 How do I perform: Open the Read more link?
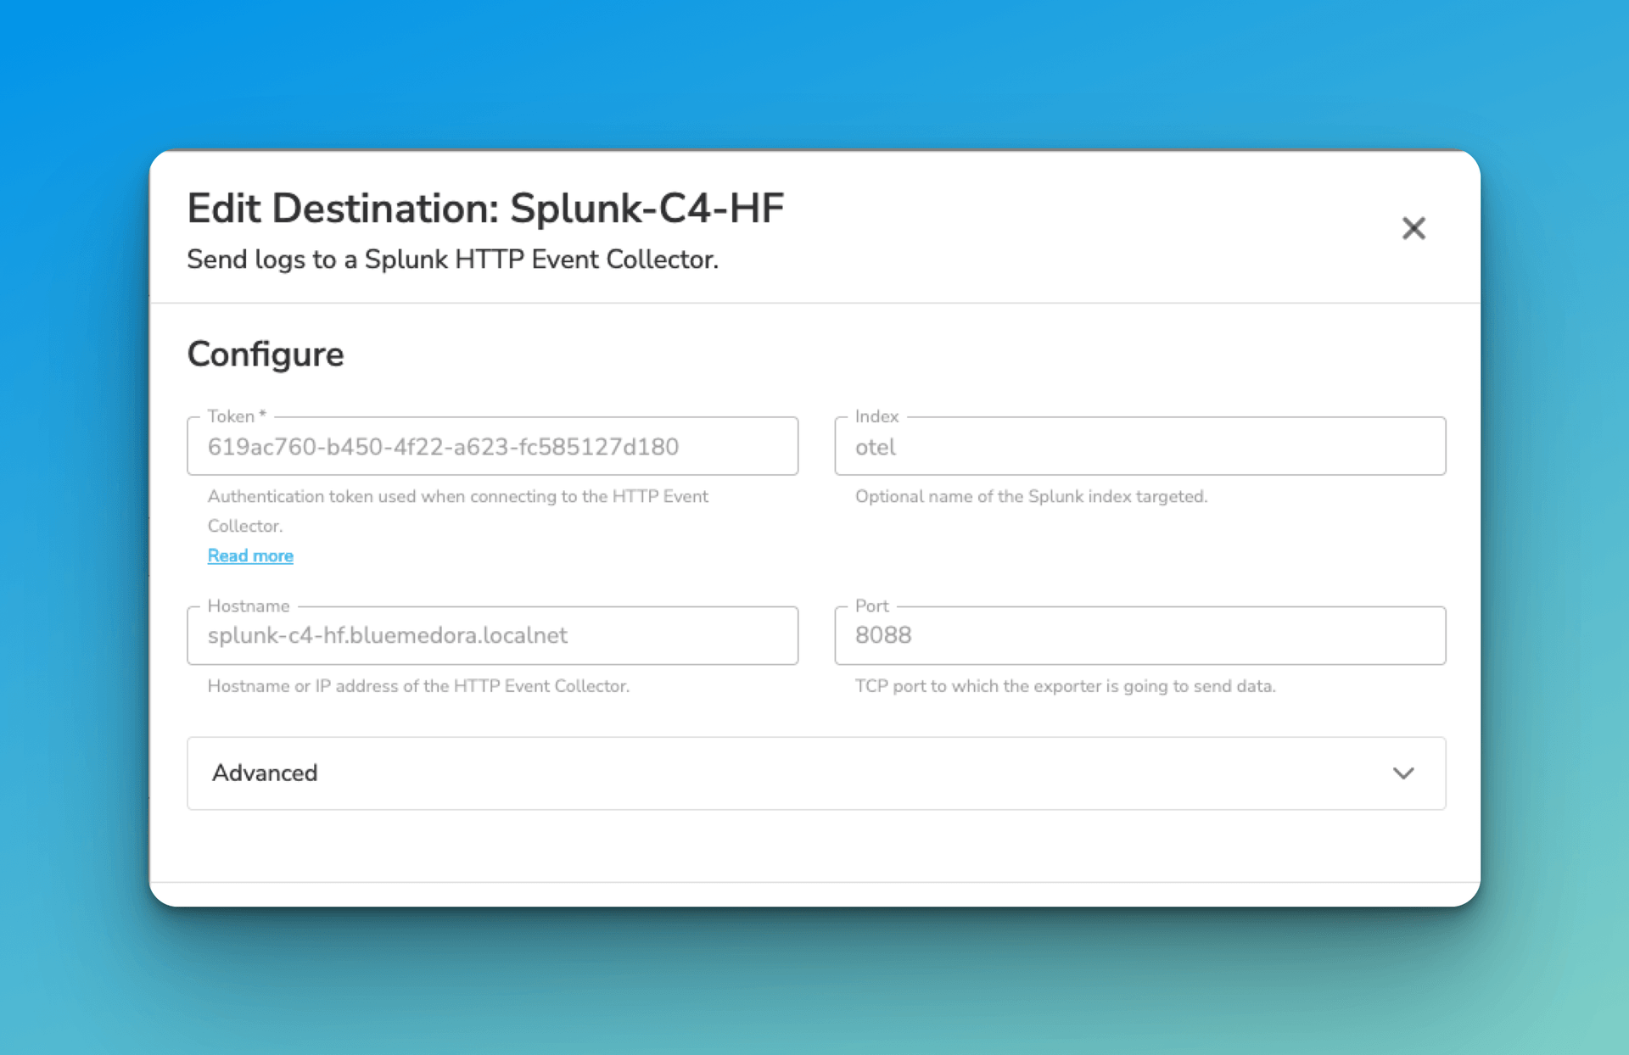coord(250,555)
